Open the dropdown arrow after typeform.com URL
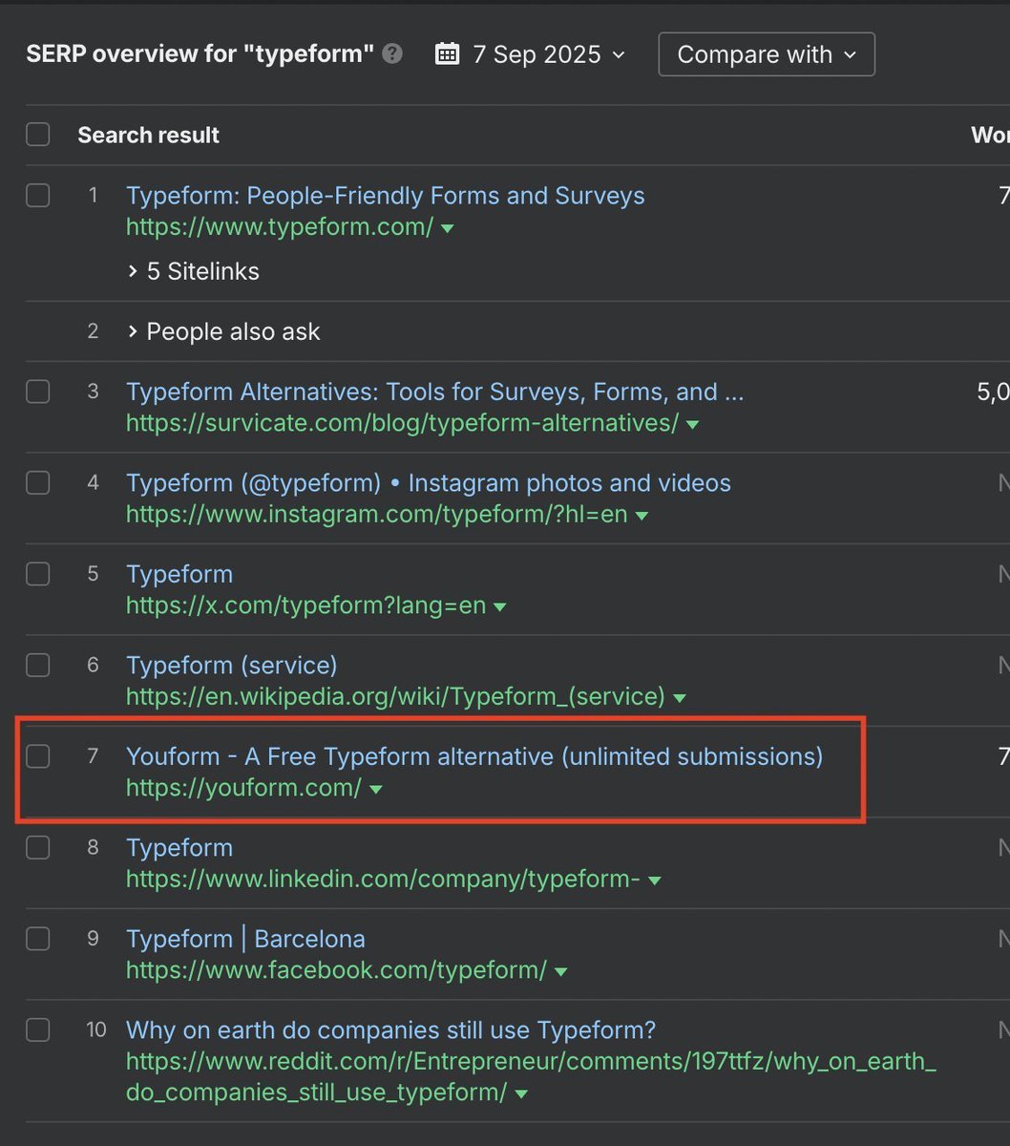Screen dimensions: 1010x1146 [x=447, y=229]
